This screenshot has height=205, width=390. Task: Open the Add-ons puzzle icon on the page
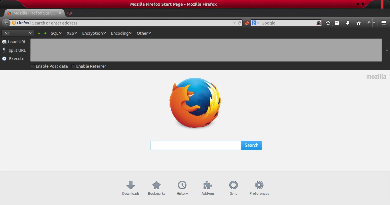[x=208, y=185]
